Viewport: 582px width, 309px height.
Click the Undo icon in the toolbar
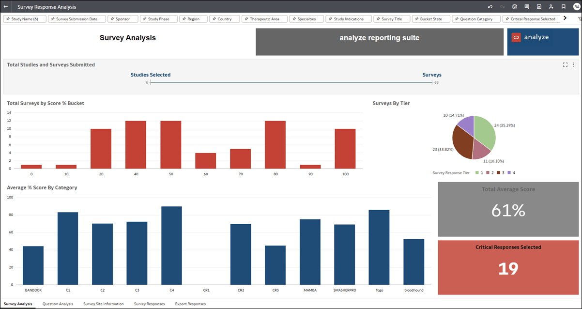coord(490,6)
